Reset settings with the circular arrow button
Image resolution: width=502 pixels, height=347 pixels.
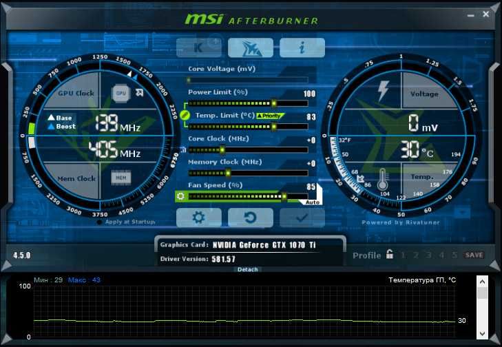click(x=251, y=218)
